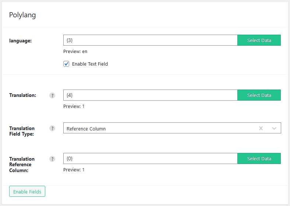The width and height of the screenshot is (290, 206).
Task: Click the 'Preview: en' text
Action: (x=75, y=52)
